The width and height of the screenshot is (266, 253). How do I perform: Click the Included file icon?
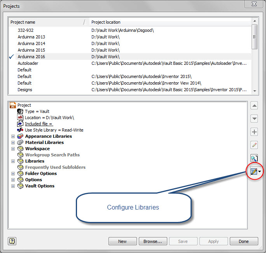click(20, 124)
